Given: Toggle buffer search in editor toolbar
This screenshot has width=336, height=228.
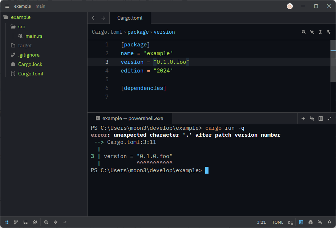Looking at the screenshot, I should click(x=303, y=32).
